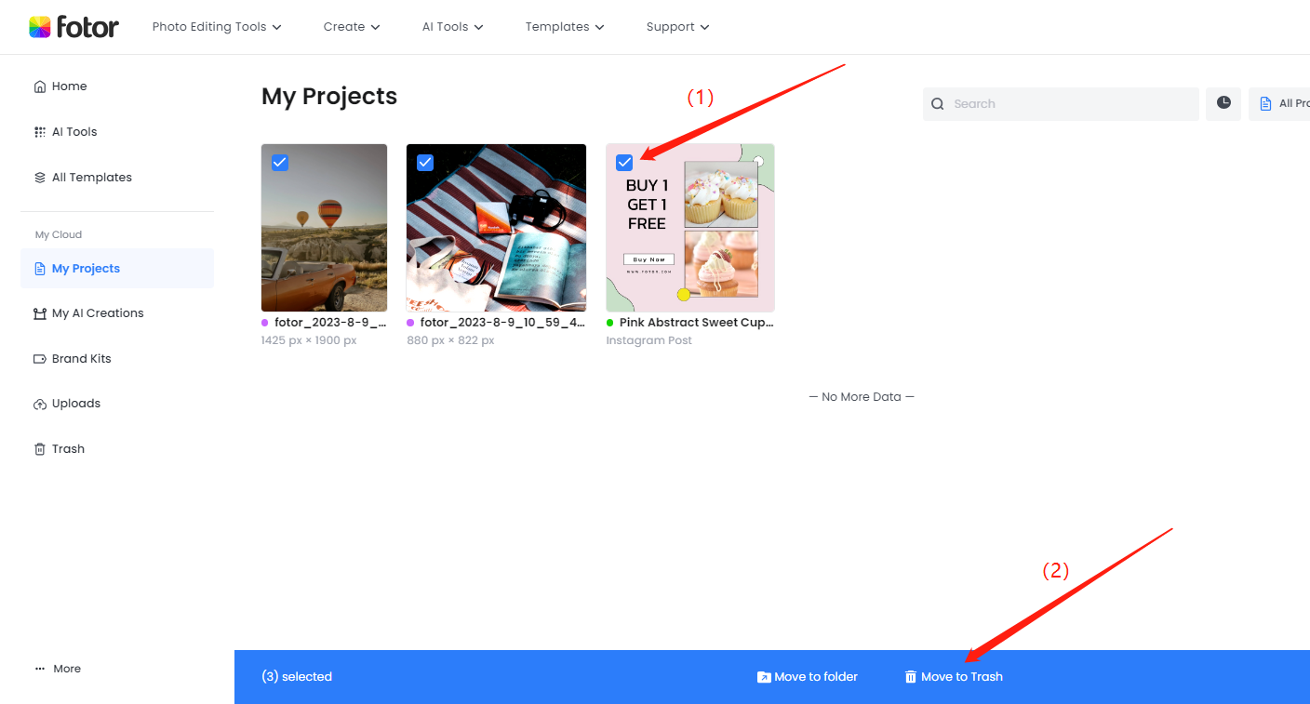Click the Move to folder icon

(x=764, y=677)
